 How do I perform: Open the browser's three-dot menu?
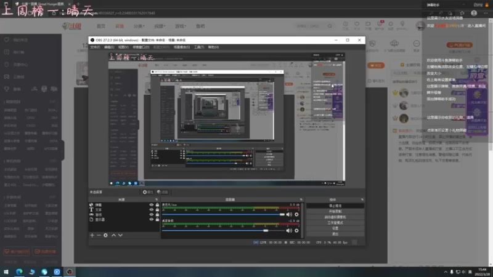point(486,13)
